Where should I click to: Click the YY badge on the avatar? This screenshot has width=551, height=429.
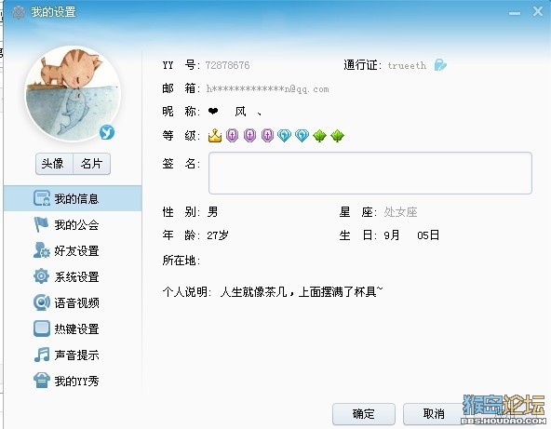point(107,132)
